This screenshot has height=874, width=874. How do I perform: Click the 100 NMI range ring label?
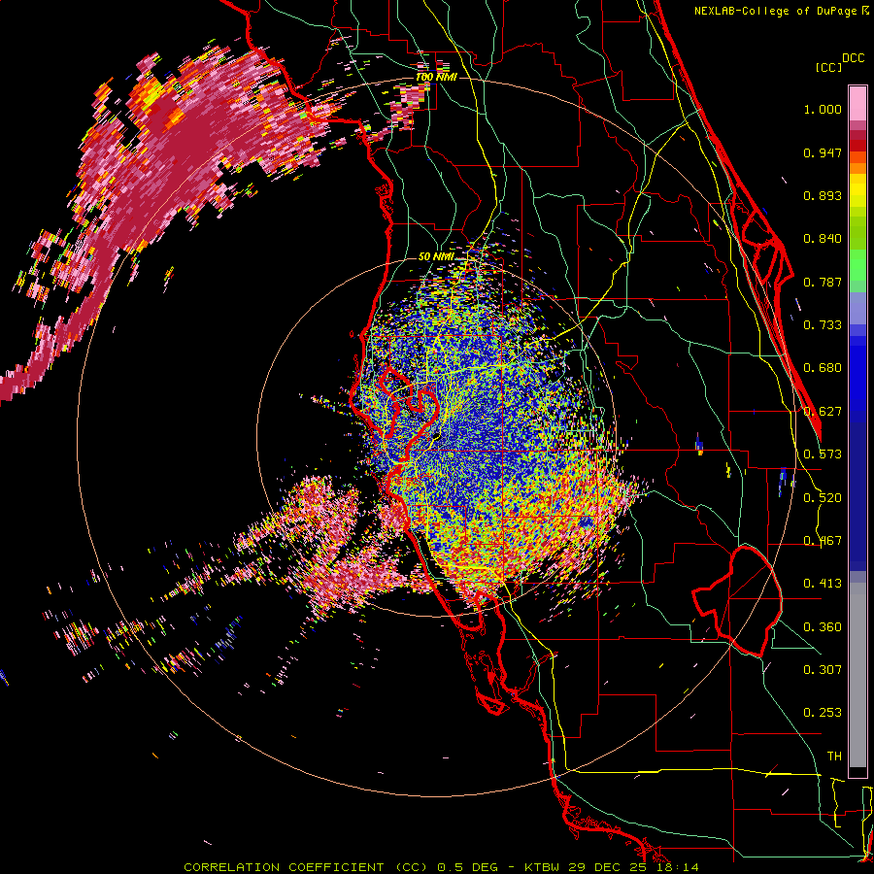click(436, 77)
